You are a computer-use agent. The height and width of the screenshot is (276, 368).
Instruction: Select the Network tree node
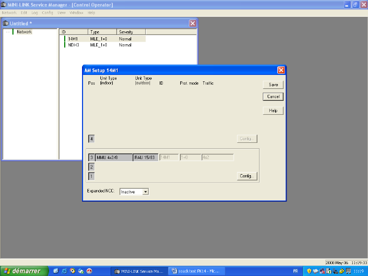point(24,32)
